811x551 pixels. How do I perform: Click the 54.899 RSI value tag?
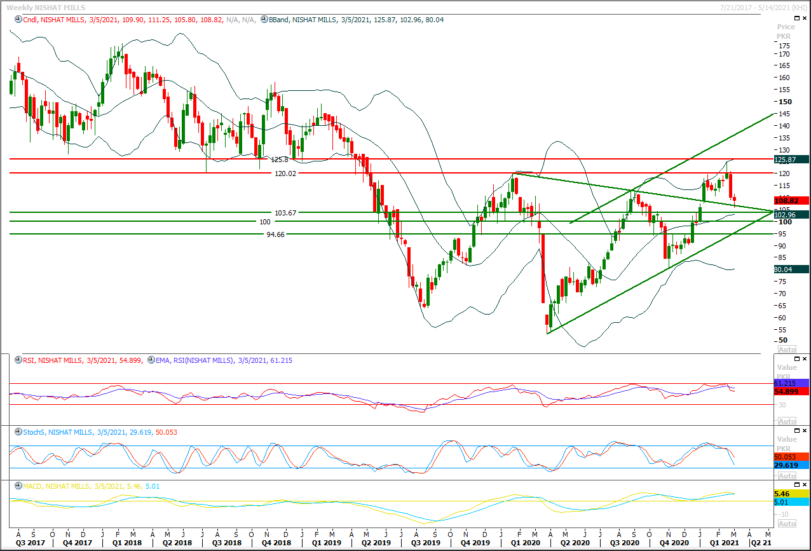pyautogui.click(x=791, y=391)
